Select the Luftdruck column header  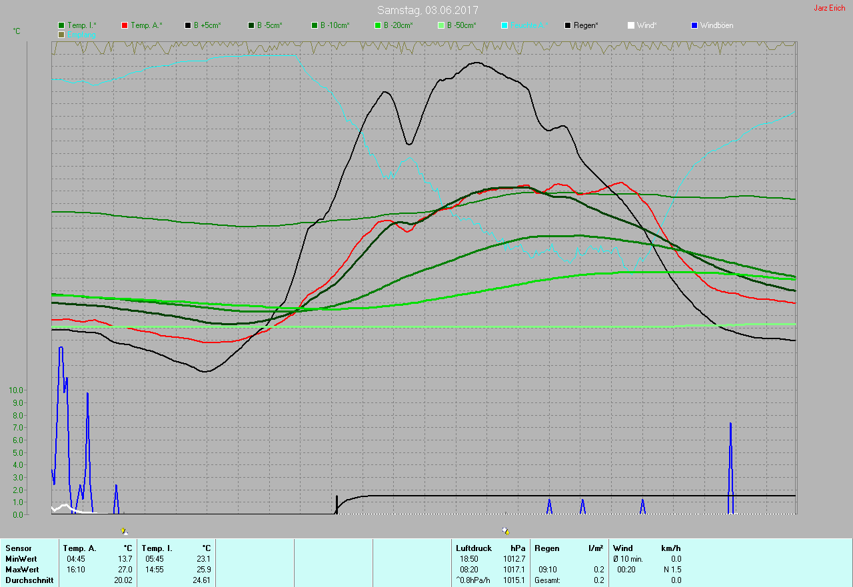[473, 548]
